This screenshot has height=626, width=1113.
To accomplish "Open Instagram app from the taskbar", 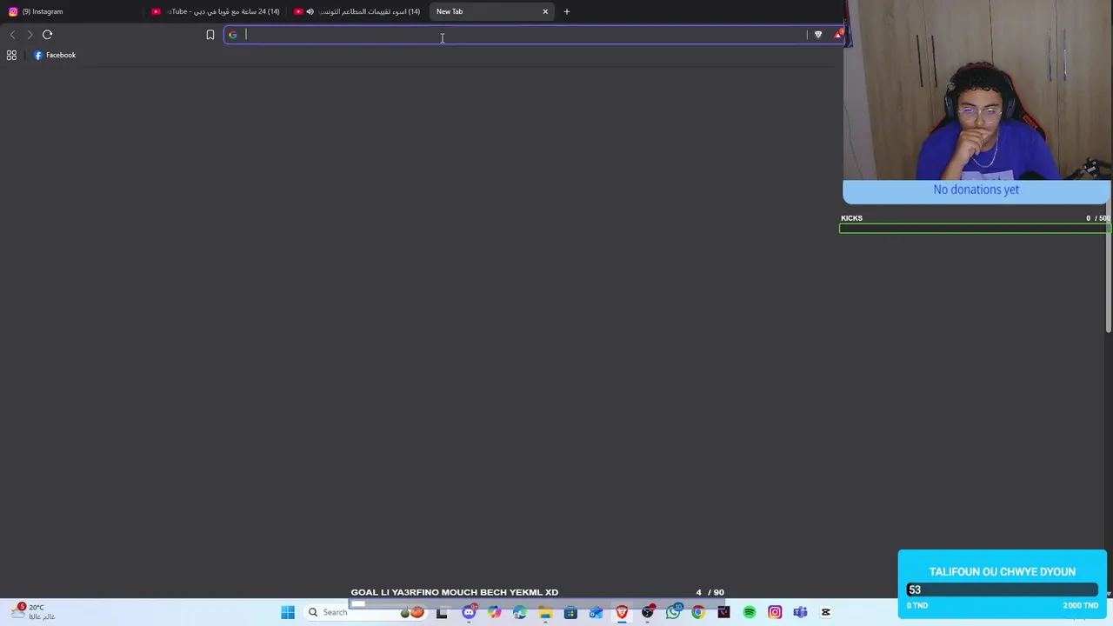I will click(775, 612).
